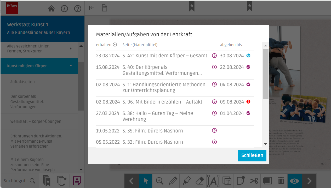Click date '23.08.2024' received cell
Screen dimensions: 331x188
click(x=108, y=56)
